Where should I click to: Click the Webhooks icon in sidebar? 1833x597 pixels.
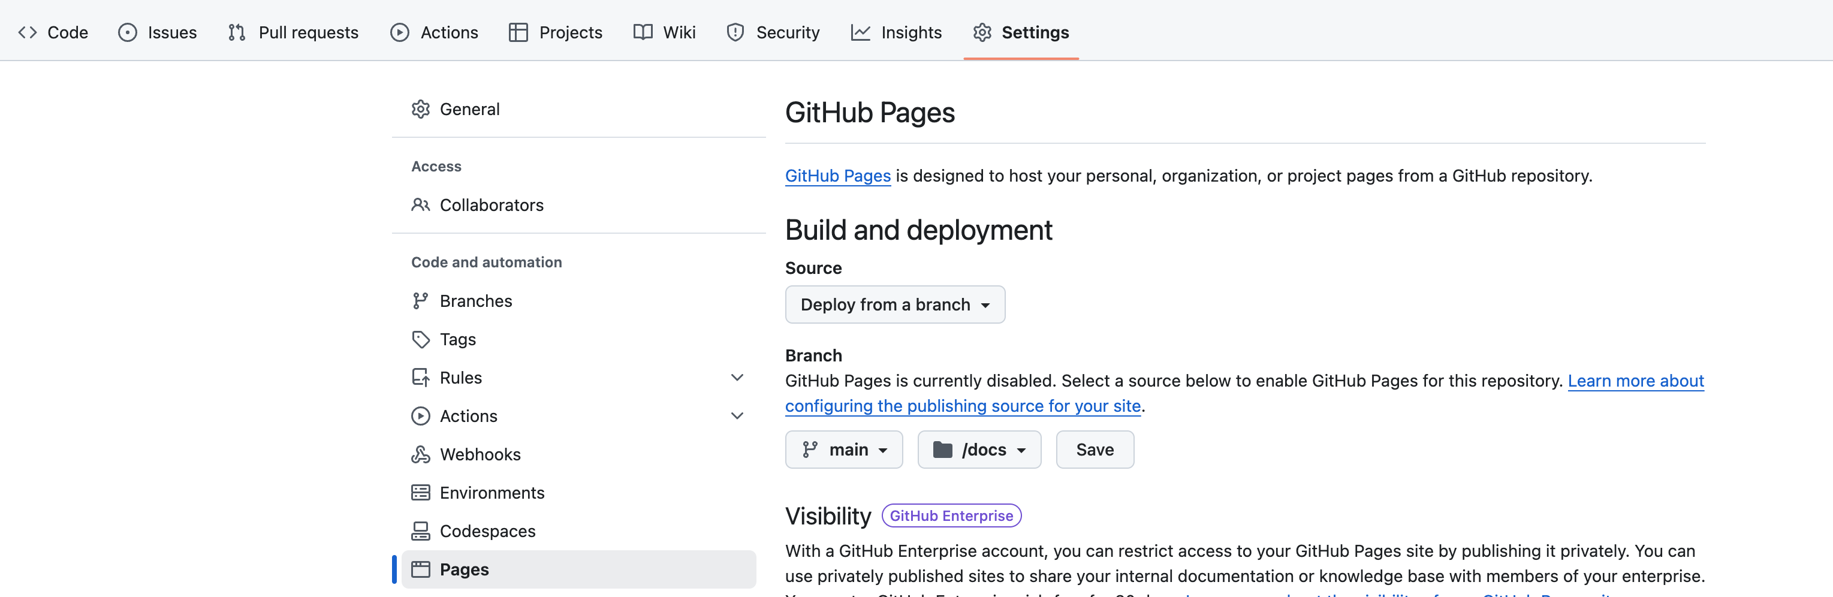coord(421,454)
